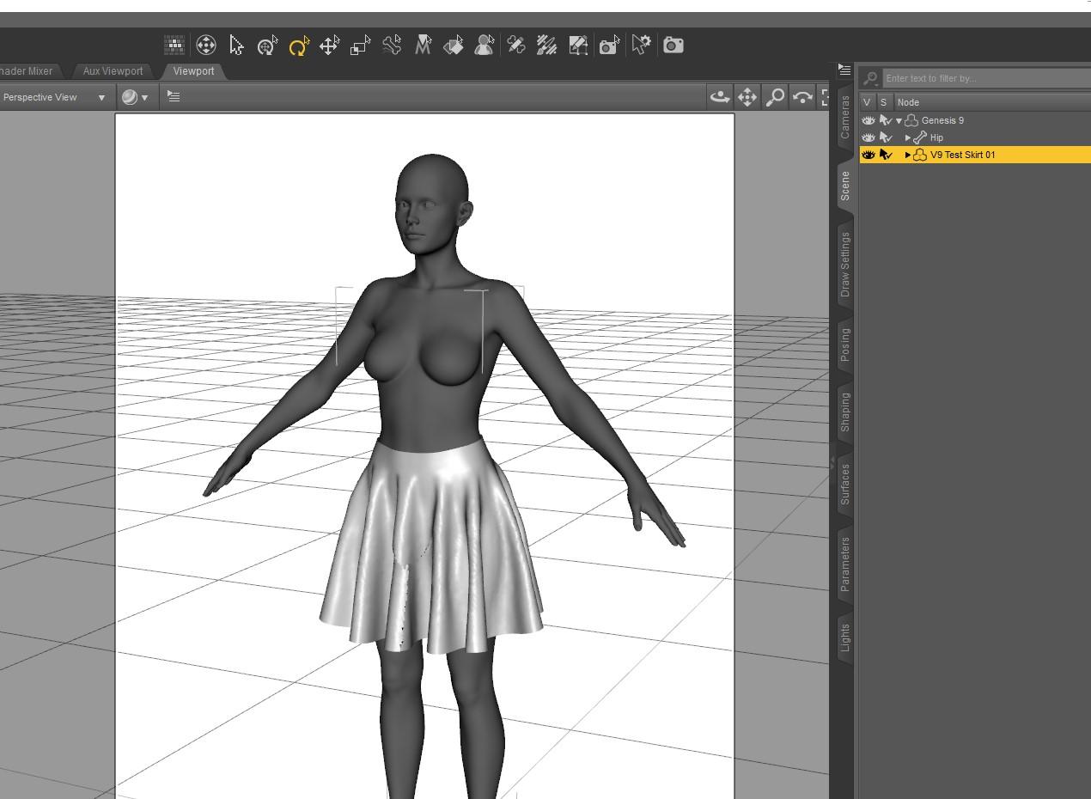Toggle visibility of V9 Test Skirt 01
The width and height of the screenshot is (1091, 799).
point(868,155)
